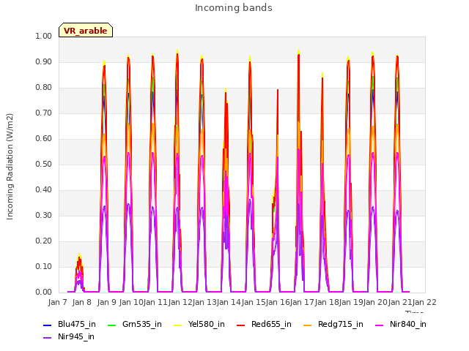Click the orange Redg715_in legend swatch
The image size is (469, 351).
[x=308, y=325]
